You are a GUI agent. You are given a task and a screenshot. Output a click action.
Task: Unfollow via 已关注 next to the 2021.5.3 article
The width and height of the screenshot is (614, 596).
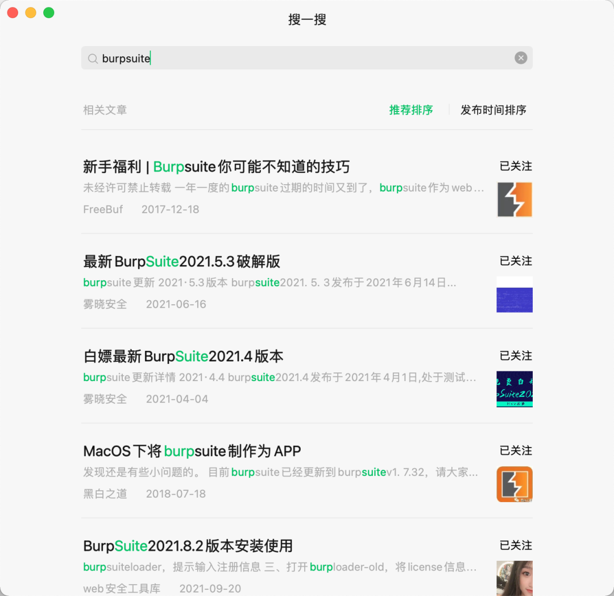click(515, 261)
